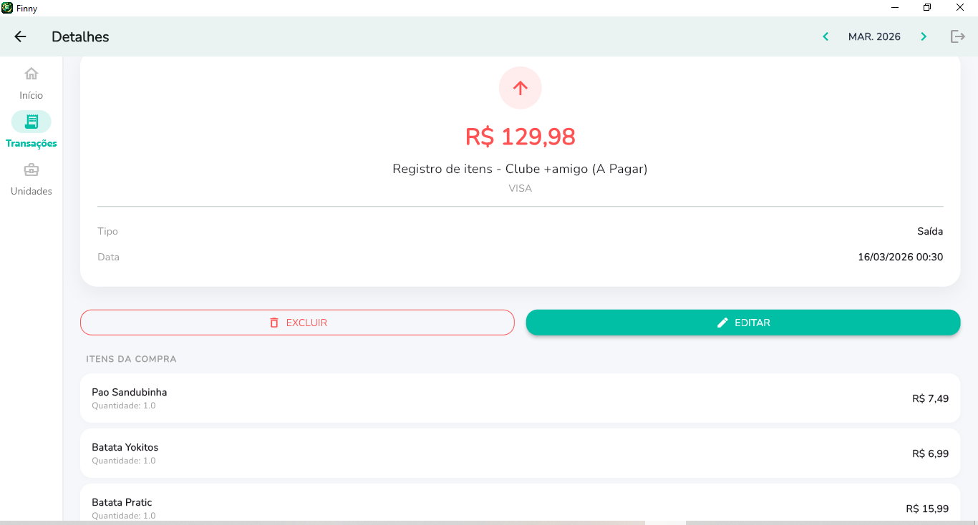Open Início home icon in sidebar
This screenshot has height=525, width=978.
tap(32, 74)
